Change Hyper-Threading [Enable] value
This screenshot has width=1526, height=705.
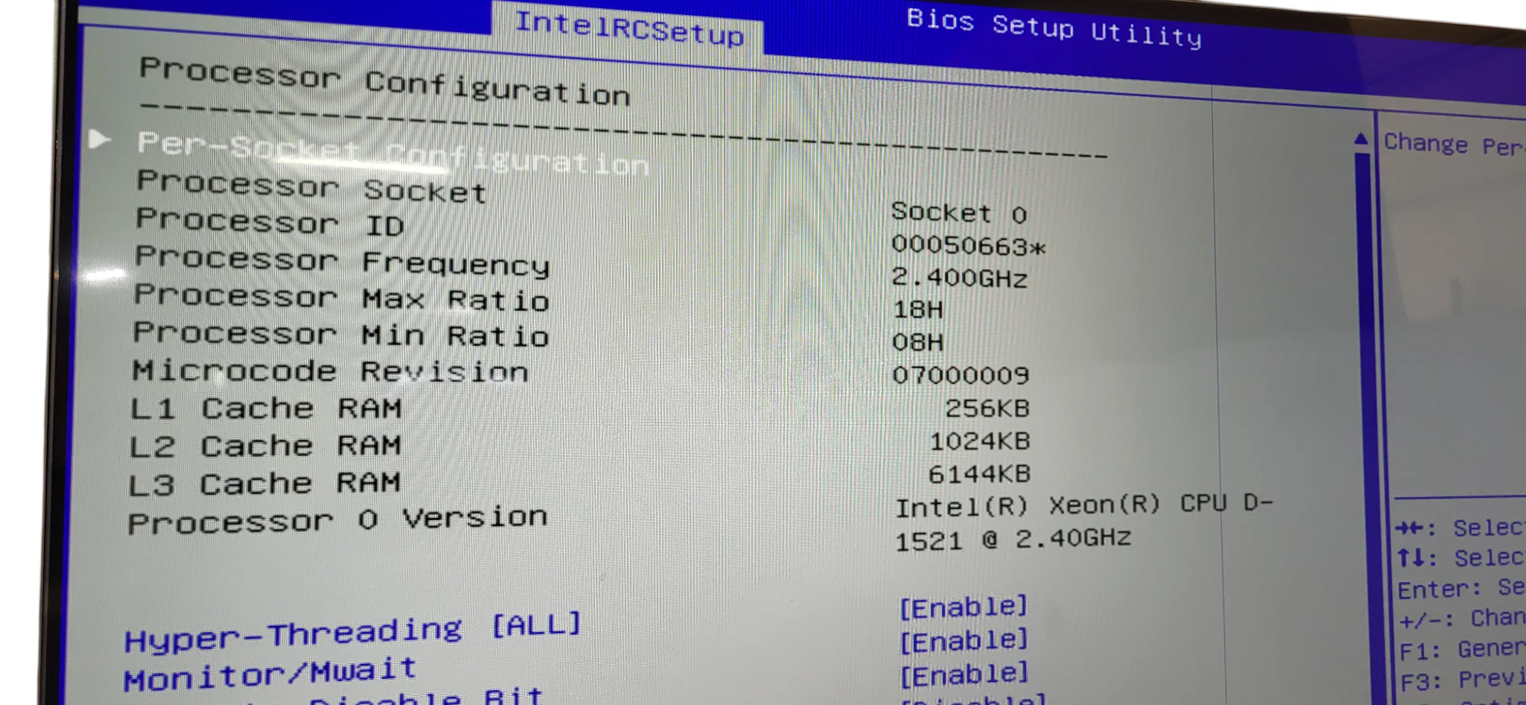tap(963, 607)
